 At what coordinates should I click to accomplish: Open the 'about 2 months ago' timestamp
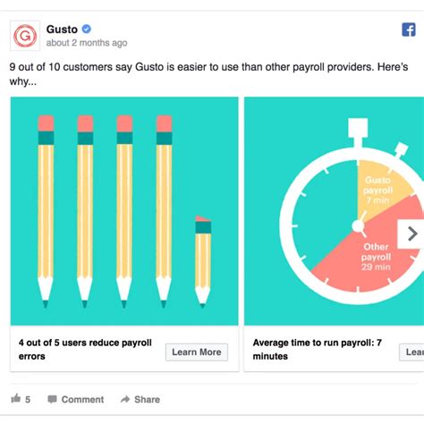point(87,43)
